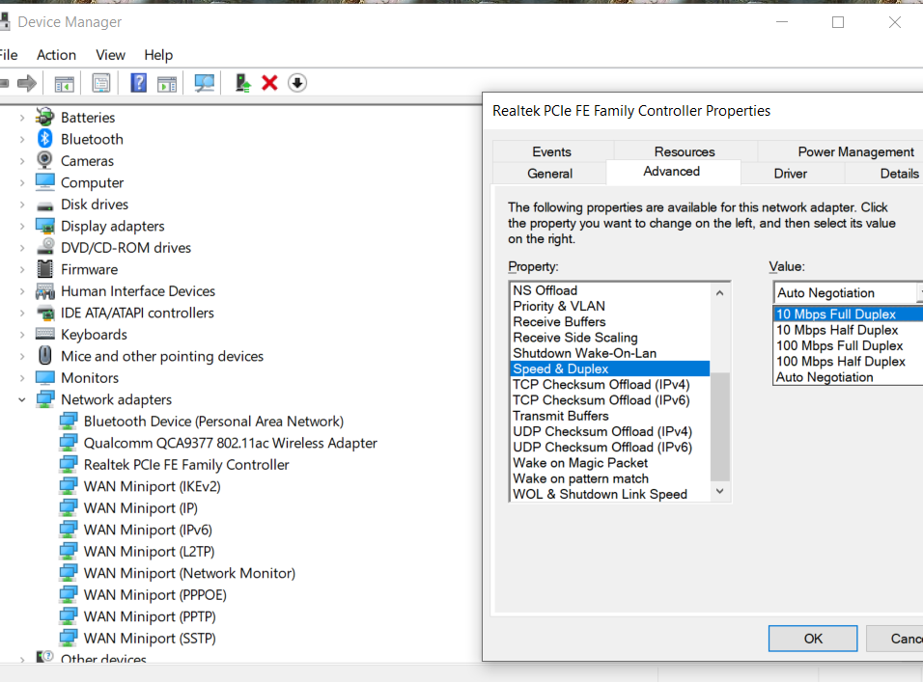
Task: Click the OK button
Action: (x=812, y=639)
